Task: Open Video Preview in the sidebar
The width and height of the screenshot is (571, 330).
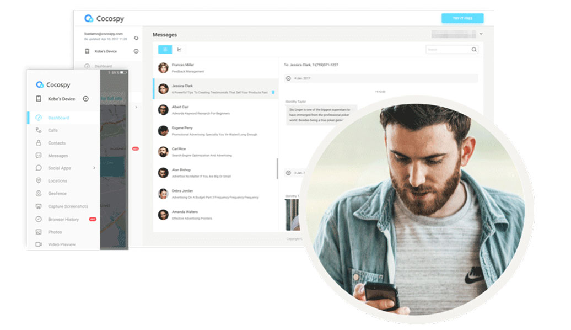Action: pos(62,244)
